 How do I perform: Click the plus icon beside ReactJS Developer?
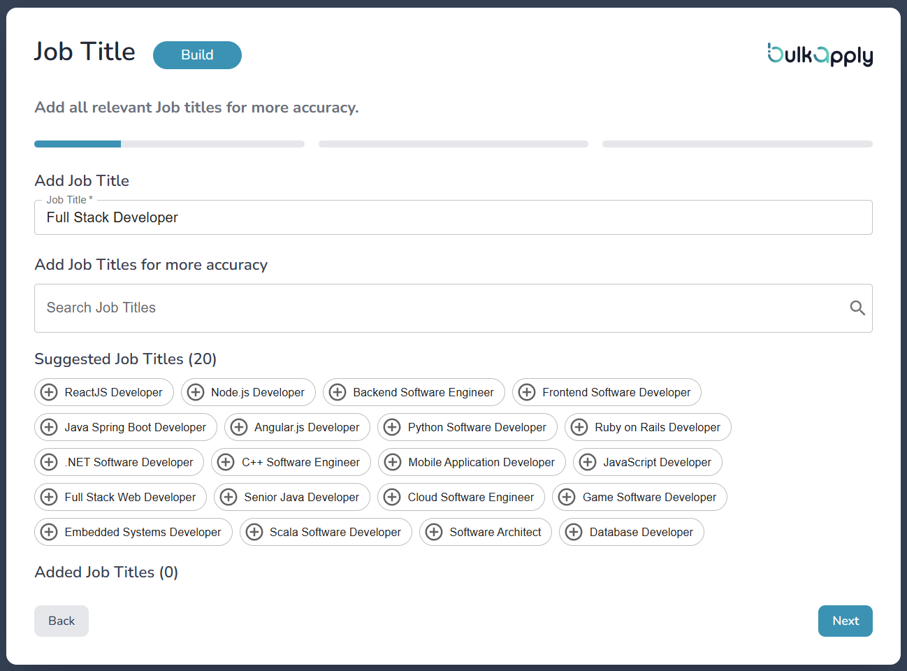(x=49, y=392)
